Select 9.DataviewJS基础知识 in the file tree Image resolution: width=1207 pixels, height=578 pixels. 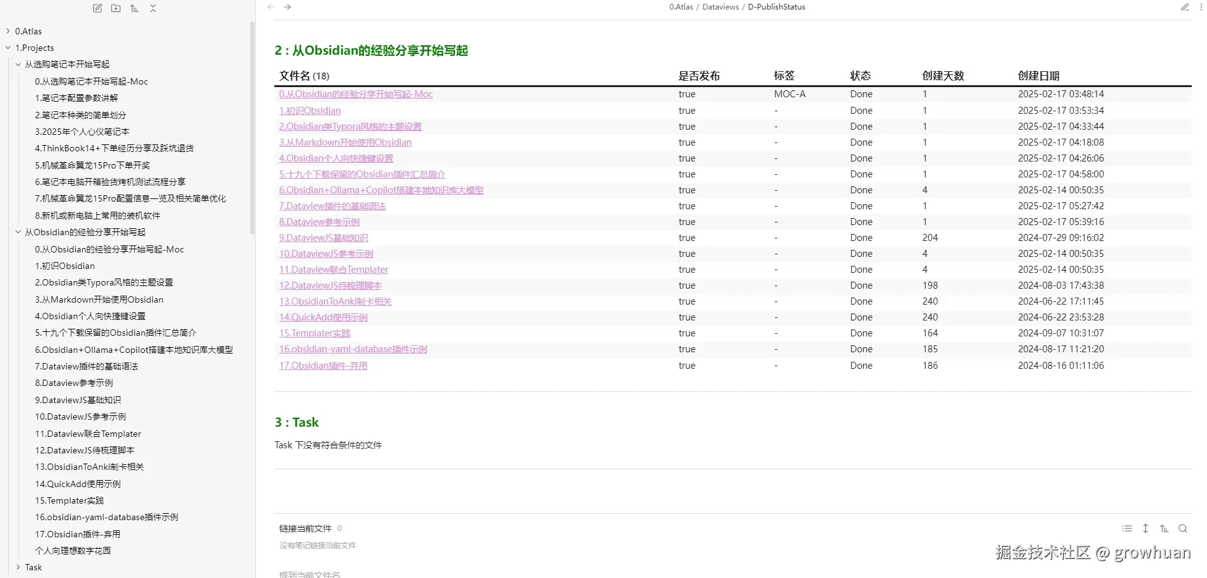pyautogui.click(x=78, y=399)
